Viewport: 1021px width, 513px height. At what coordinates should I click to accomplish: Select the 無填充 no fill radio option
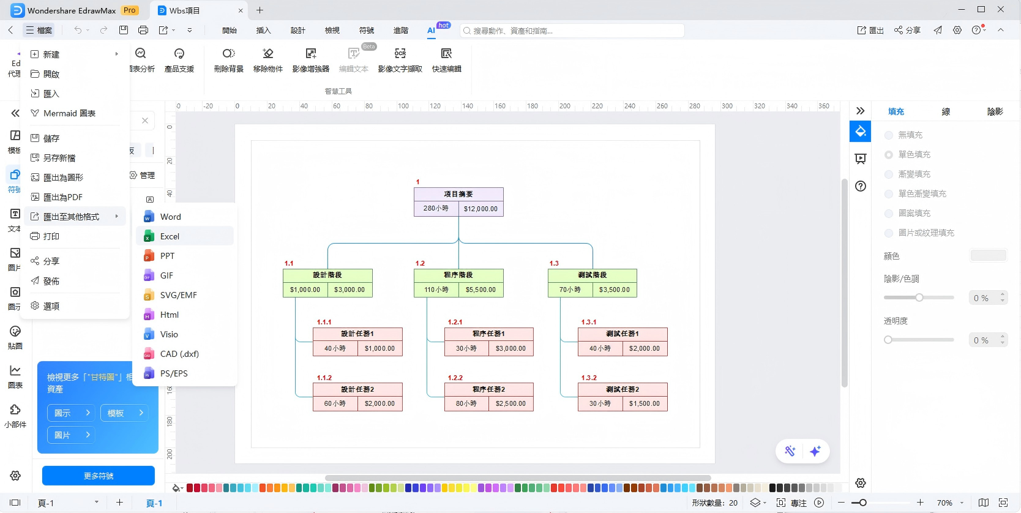pos(889,135)
